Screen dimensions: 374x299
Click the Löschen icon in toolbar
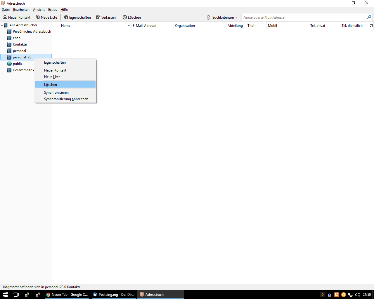(125, 18)
